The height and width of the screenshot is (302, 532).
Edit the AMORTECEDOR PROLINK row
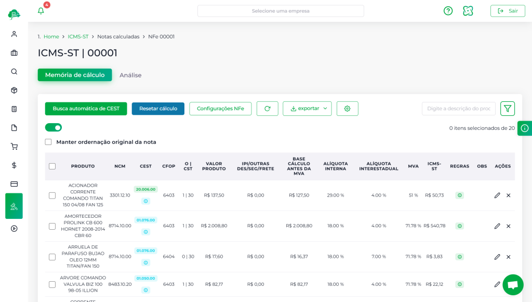[x=497, y=226]
